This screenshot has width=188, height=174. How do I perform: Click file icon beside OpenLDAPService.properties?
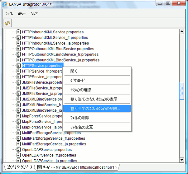point(18,150)
